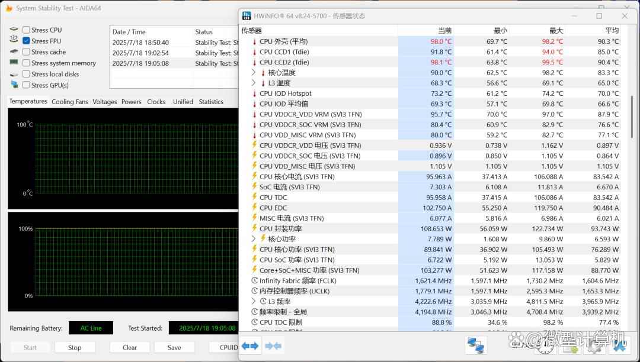Click the Clear button in AIDA64
Screen dimensions: 640x362
130,347
